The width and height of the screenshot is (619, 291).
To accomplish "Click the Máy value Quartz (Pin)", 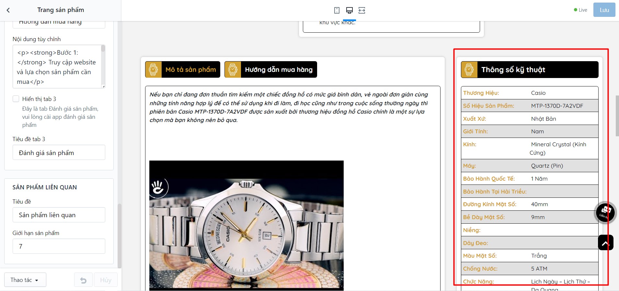I will 547,166.
